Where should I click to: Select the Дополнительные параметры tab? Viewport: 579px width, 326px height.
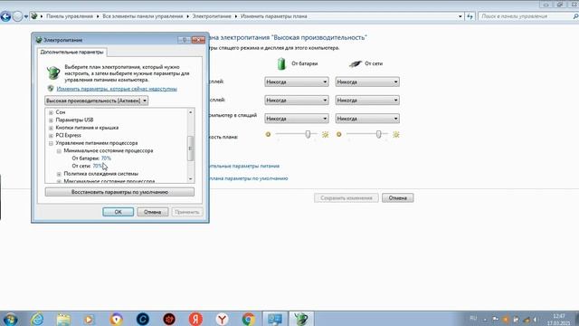[x=72, y=53]
